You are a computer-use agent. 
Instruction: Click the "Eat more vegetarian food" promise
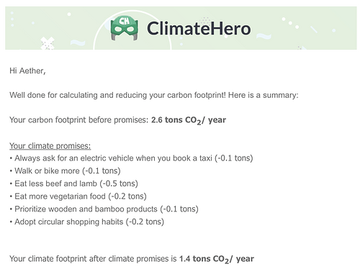78,196
